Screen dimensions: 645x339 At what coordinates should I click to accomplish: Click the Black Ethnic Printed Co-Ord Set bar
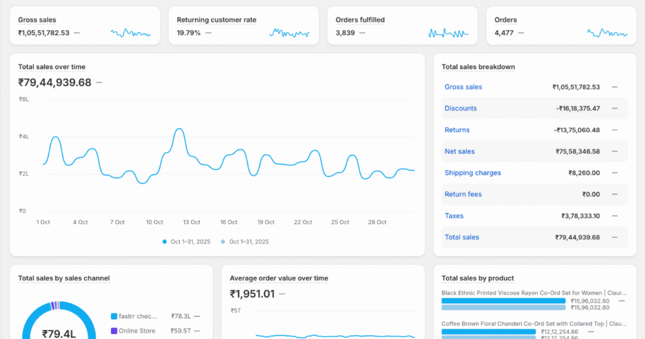point(503,301)
